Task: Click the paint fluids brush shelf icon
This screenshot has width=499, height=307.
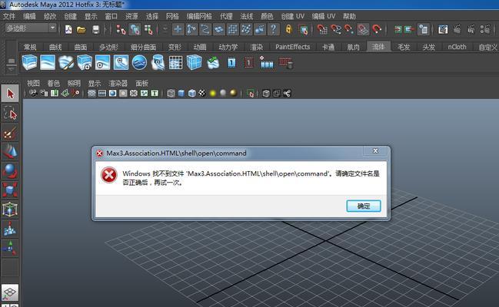Action: point(66,62)
